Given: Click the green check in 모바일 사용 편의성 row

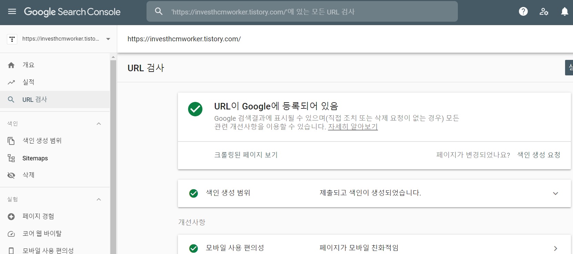Looking at the screenshot, I should pos(194,248).
